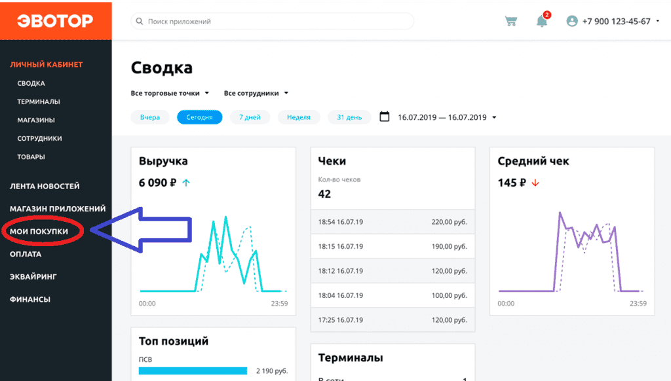This screenshot has height=381, width=671.
Task: Focus the 'Поиск приложений' search field
Action: pyautogui.click(x=272, y=22)
